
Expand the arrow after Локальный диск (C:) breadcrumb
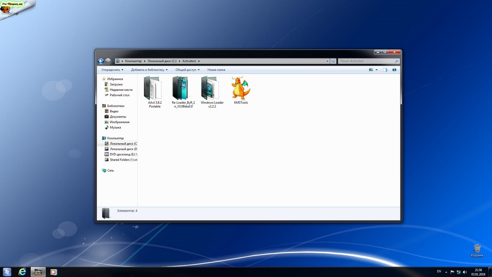pos(180,61)
